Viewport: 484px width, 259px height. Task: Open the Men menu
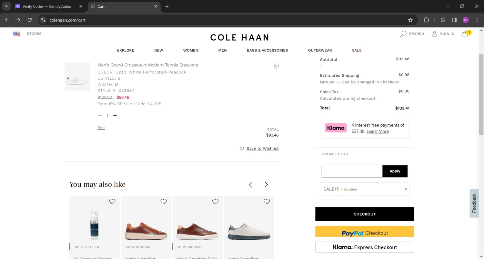tap(223, 50)
